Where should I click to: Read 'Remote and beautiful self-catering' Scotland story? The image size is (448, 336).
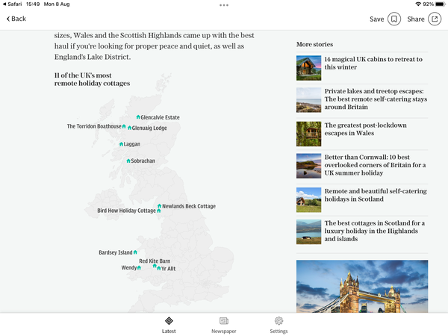tap(376, 196)
